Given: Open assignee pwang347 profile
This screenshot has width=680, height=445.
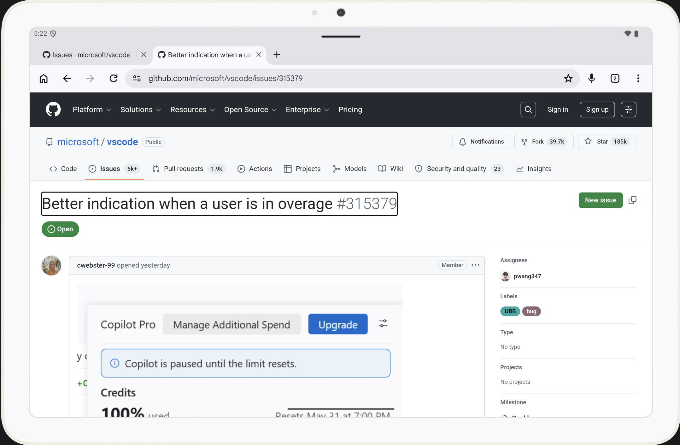Looking at the screenshot, I should 527,276.
